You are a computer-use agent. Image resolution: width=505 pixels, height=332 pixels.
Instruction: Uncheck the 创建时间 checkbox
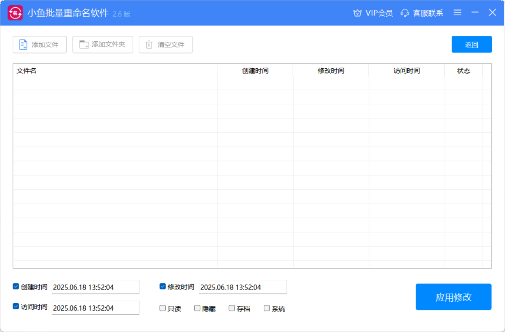(16, 286)
